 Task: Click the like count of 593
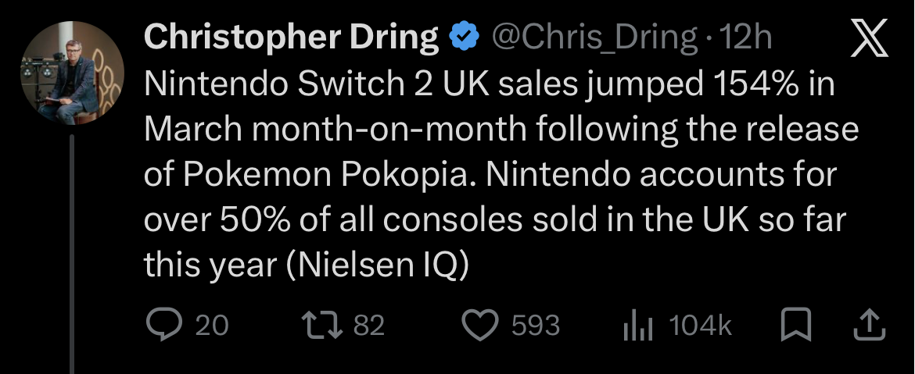coord(536,326)
